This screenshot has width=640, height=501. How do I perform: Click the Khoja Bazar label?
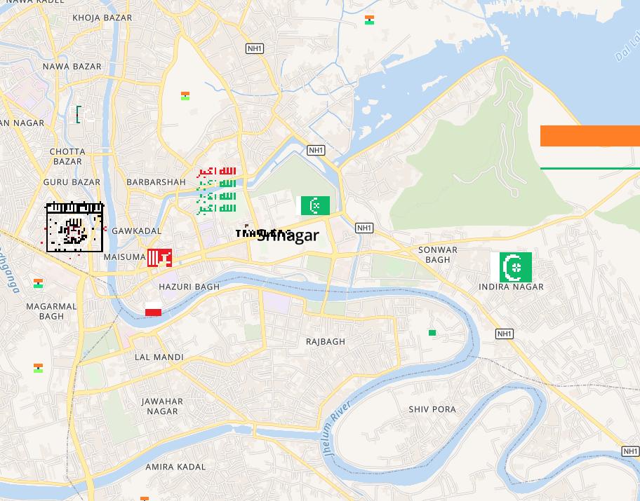[102, 18]
